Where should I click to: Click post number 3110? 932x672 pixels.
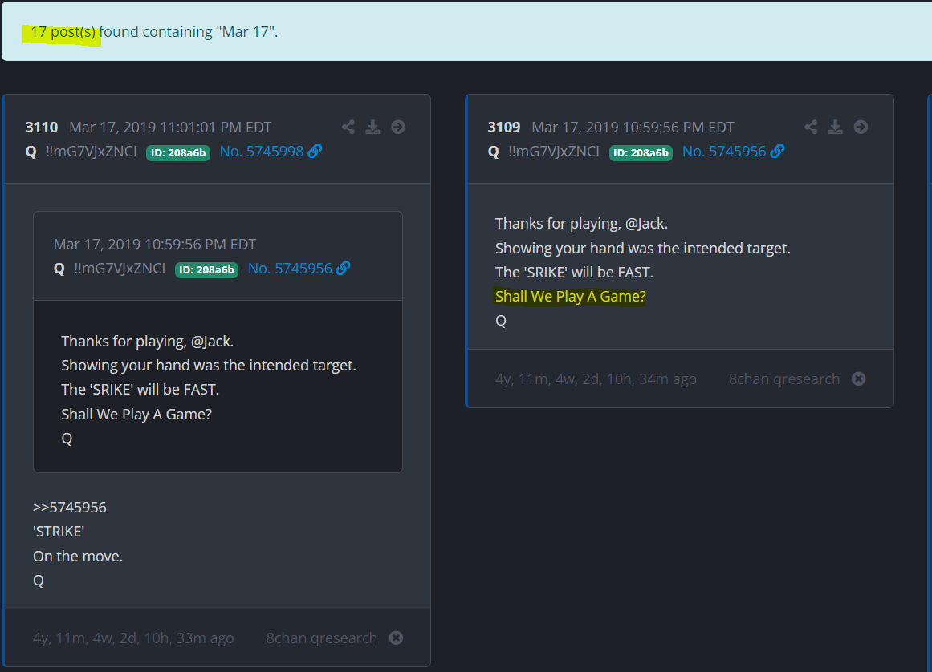(x=42, y=127)
